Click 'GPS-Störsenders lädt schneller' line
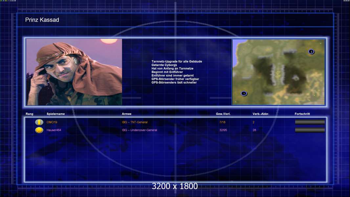Image resolution: width=350 pixels, height=197 pixels. (174, 82)
